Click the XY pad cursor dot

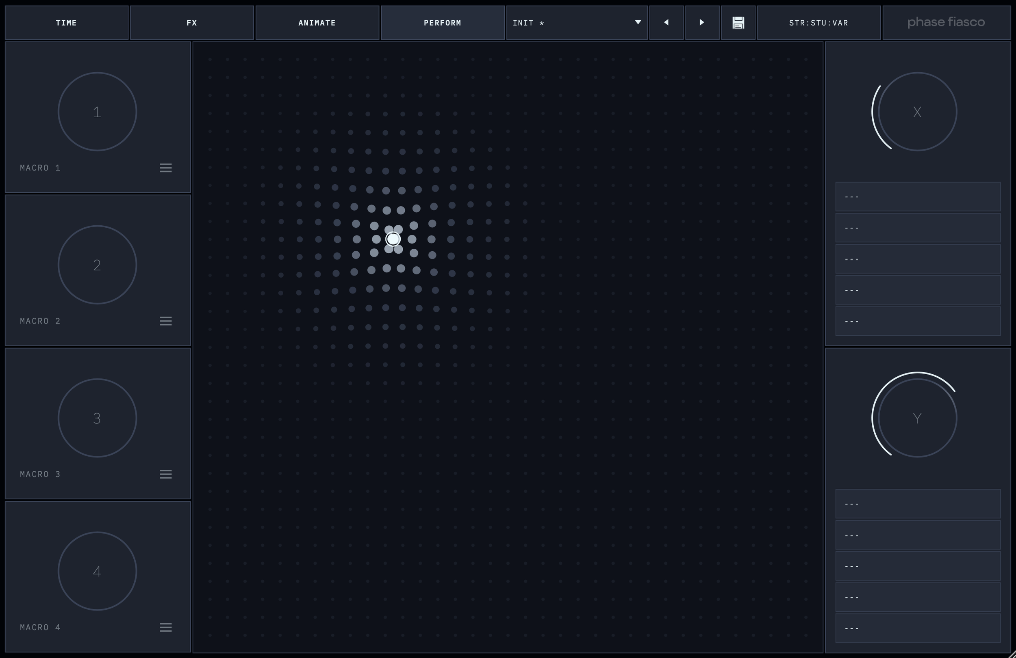tap(393, 239)
